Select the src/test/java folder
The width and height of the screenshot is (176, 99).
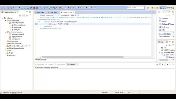coord(13,41)
